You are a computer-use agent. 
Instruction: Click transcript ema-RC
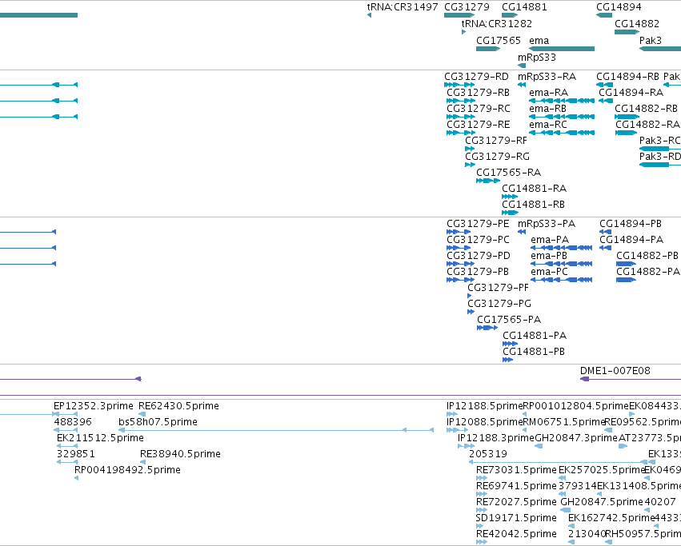tap(547, 125)
